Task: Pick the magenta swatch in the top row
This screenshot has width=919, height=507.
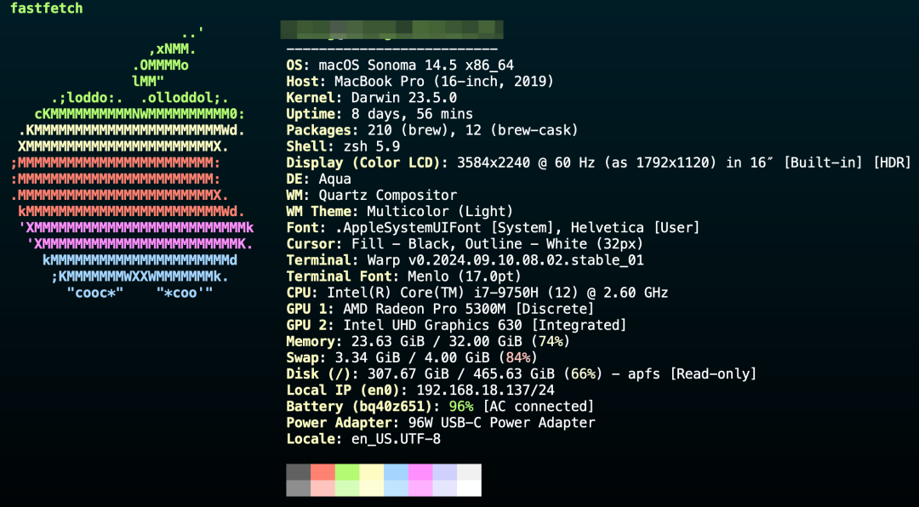Action: tap(420, 472)
